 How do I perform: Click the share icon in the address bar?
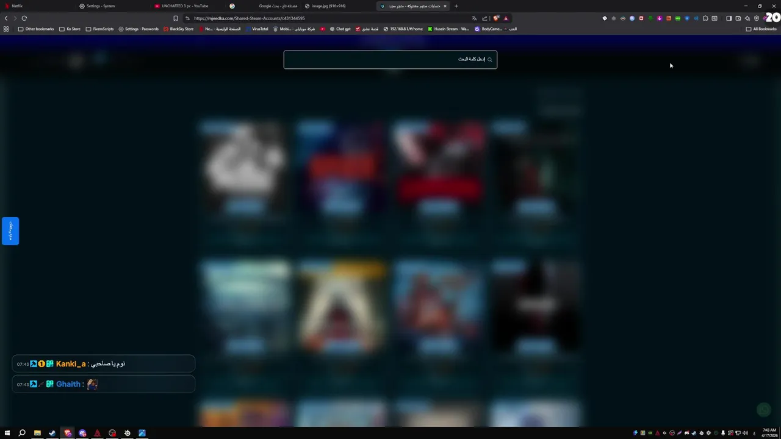pyautogui.click(x=484, y=18)
